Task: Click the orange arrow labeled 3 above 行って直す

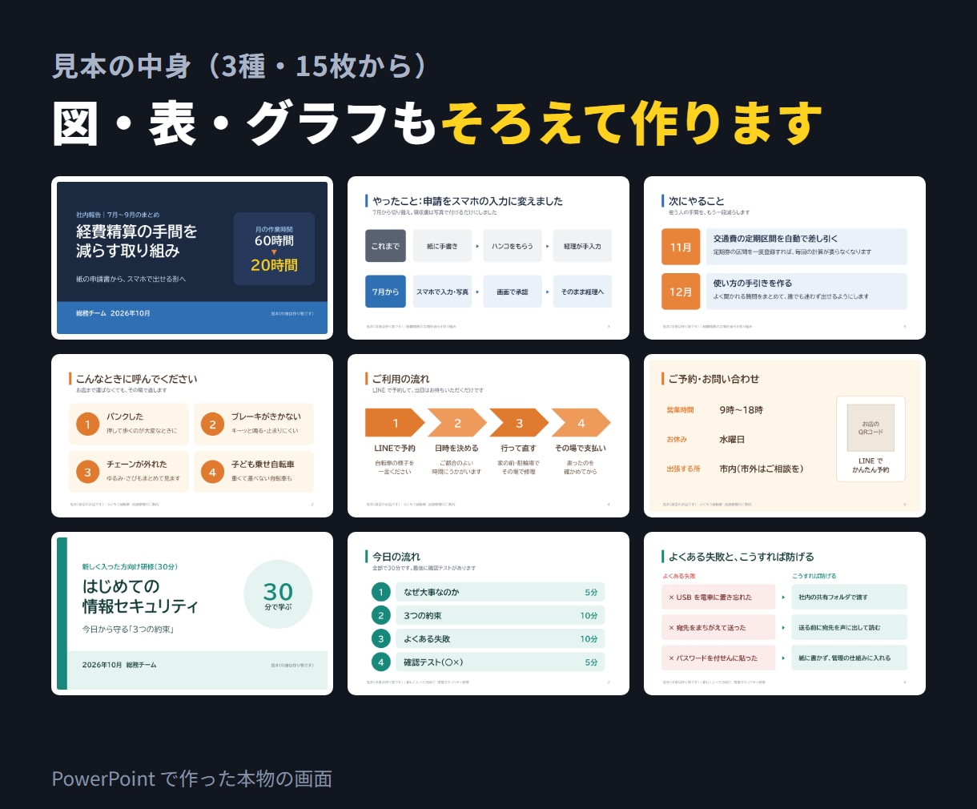Action: (519, 423)
